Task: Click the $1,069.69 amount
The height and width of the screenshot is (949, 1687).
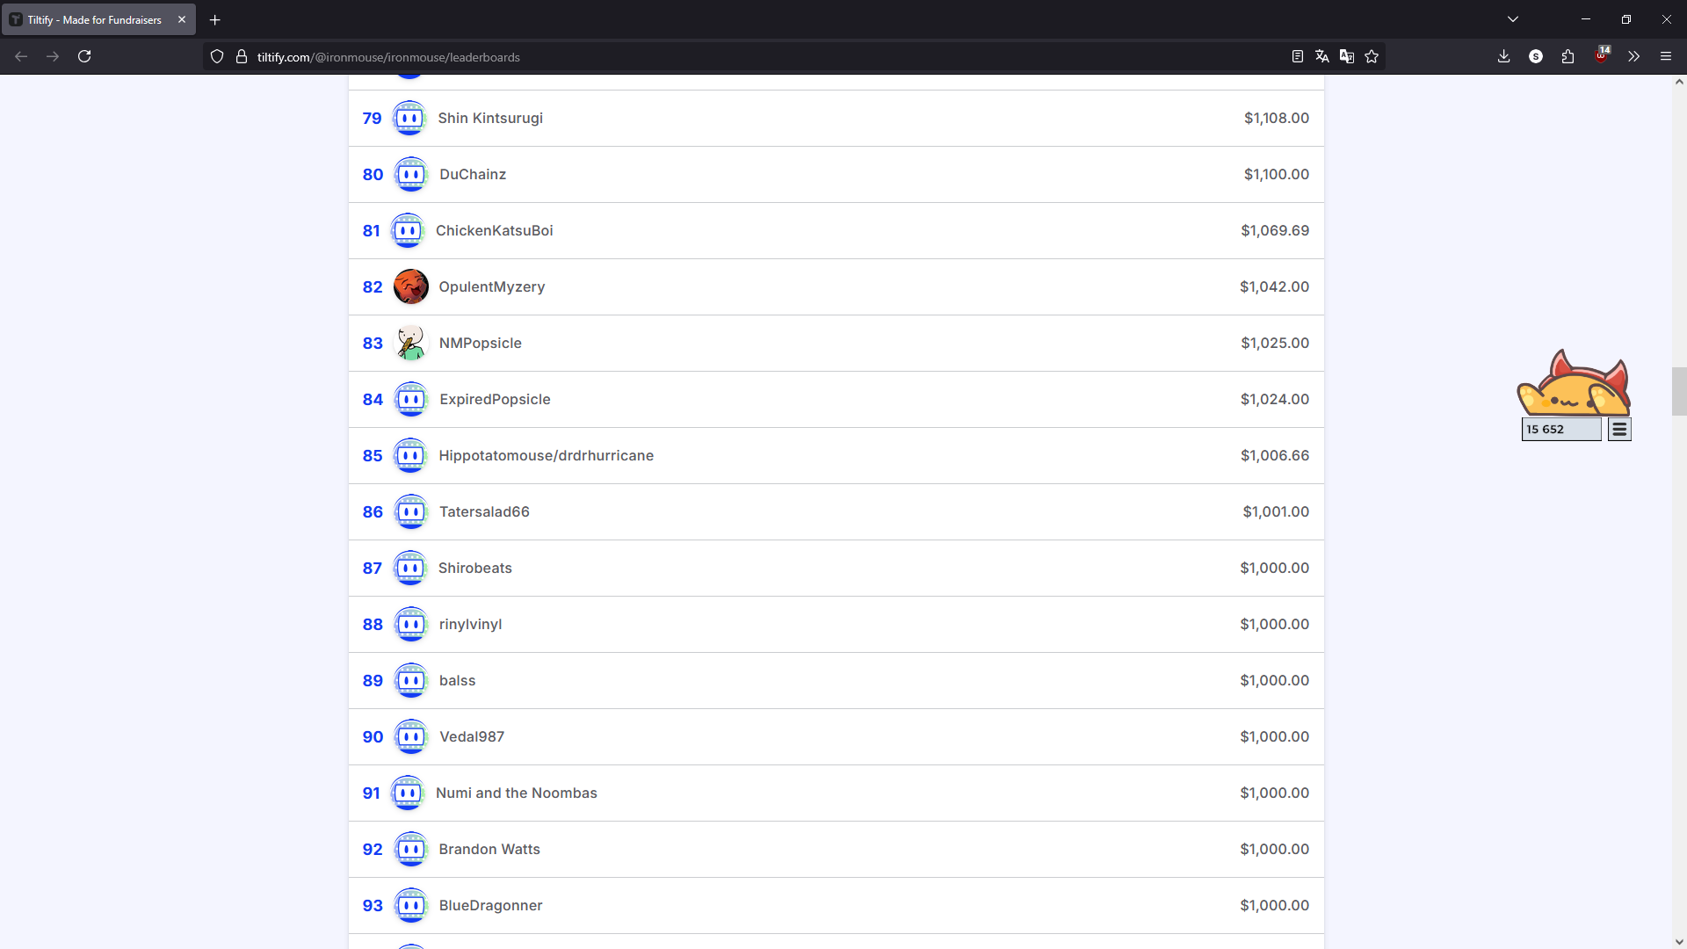Action: pyautogui.click(x=1275, y=230)
